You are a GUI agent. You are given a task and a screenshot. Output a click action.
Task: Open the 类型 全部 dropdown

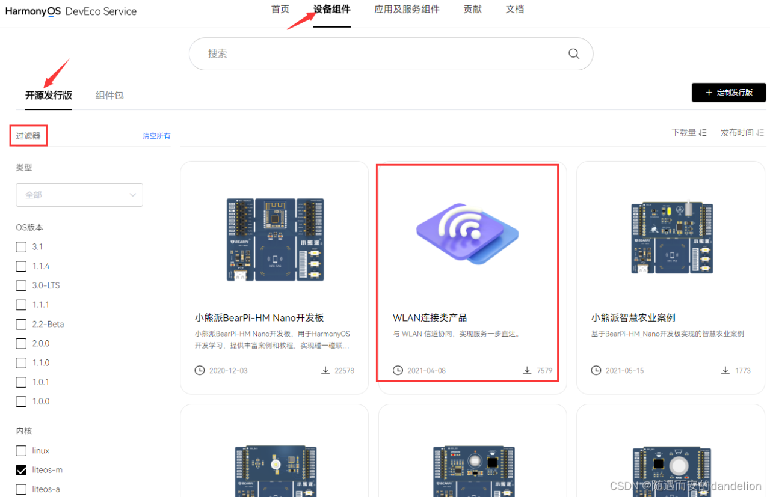(79, 195)
